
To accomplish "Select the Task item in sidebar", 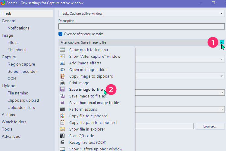I will pos(27,14).
